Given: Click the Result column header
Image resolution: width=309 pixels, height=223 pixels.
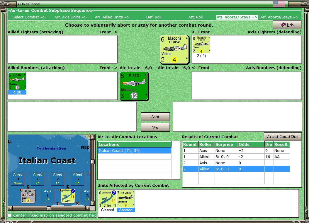Looking at the screenshot, I should (x=282, y=144).
